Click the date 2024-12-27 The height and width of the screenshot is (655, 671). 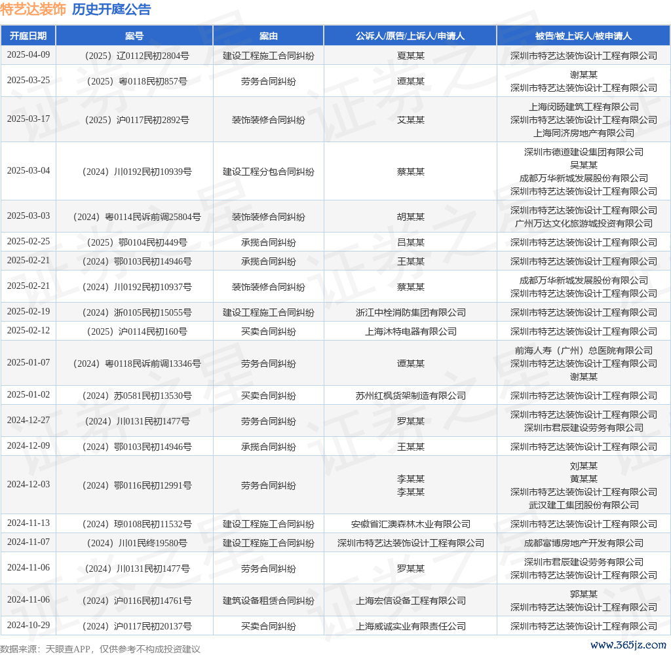tap(28, 421)
